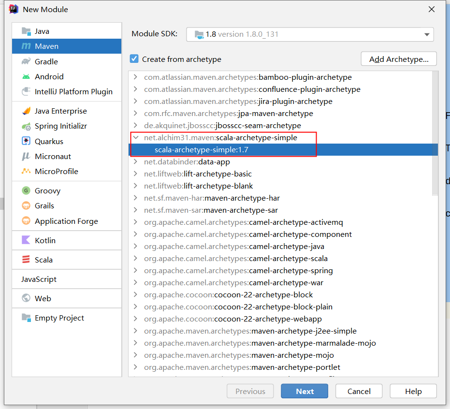Click the Application Forge icon

[x=26, y=221]
